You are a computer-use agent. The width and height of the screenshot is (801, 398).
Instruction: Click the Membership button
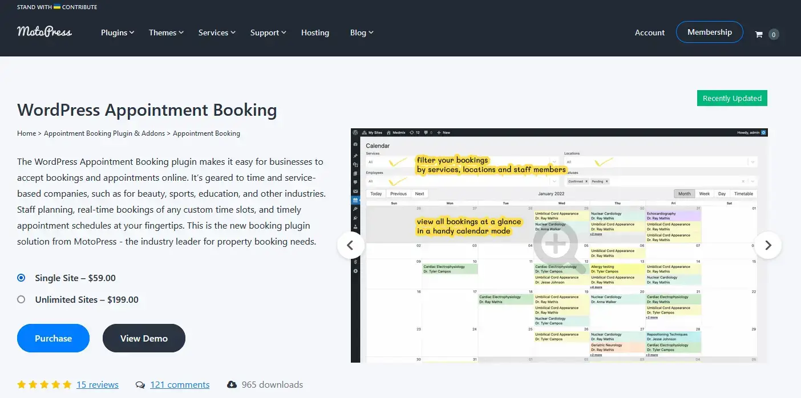tap(710, 32)
